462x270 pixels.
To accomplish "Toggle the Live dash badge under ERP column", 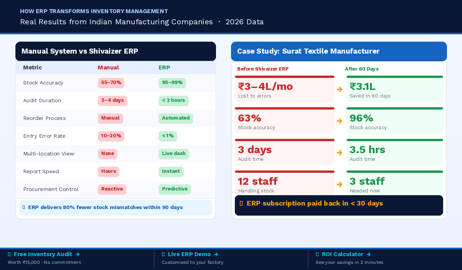I will (174, 154).
